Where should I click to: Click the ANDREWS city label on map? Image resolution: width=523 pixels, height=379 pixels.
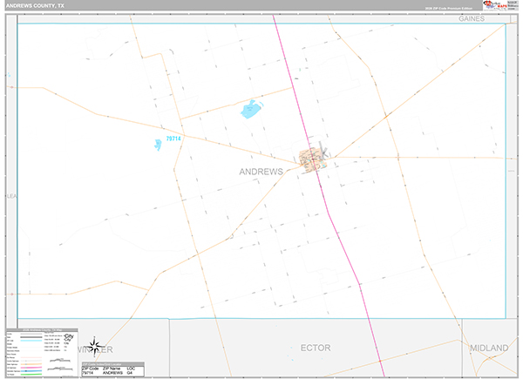[261, 172]
